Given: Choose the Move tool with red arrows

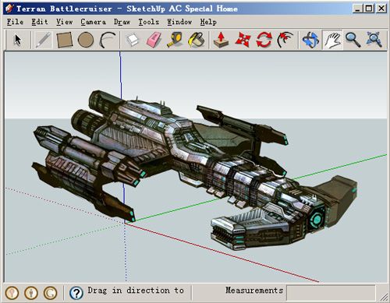Looking at the screenshot, I should tap(243, 40).
